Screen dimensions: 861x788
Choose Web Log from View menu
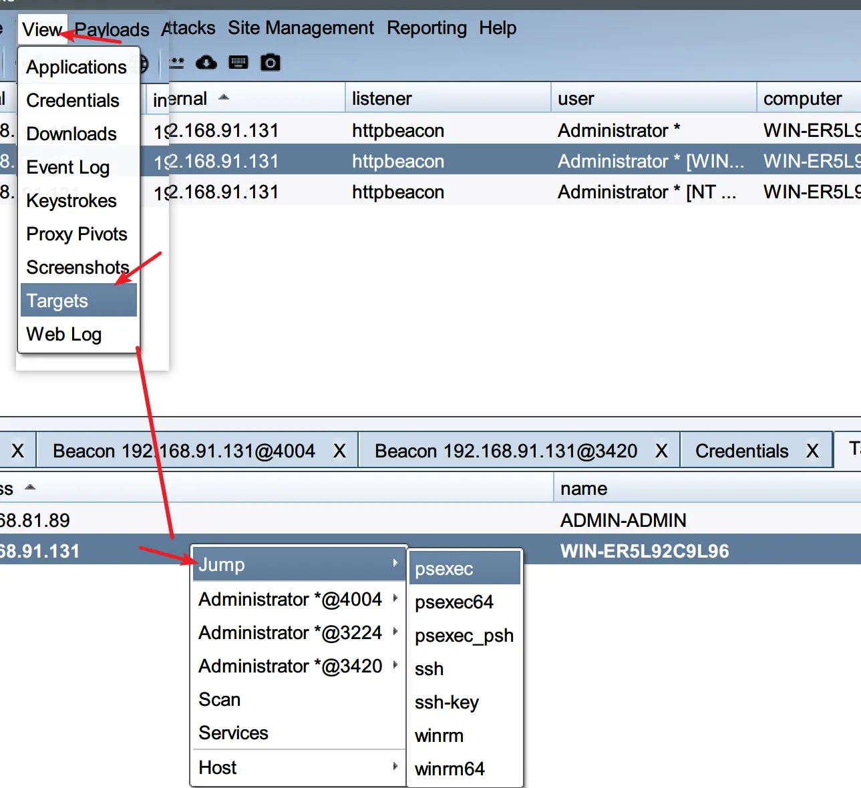(x=78, y=334)
